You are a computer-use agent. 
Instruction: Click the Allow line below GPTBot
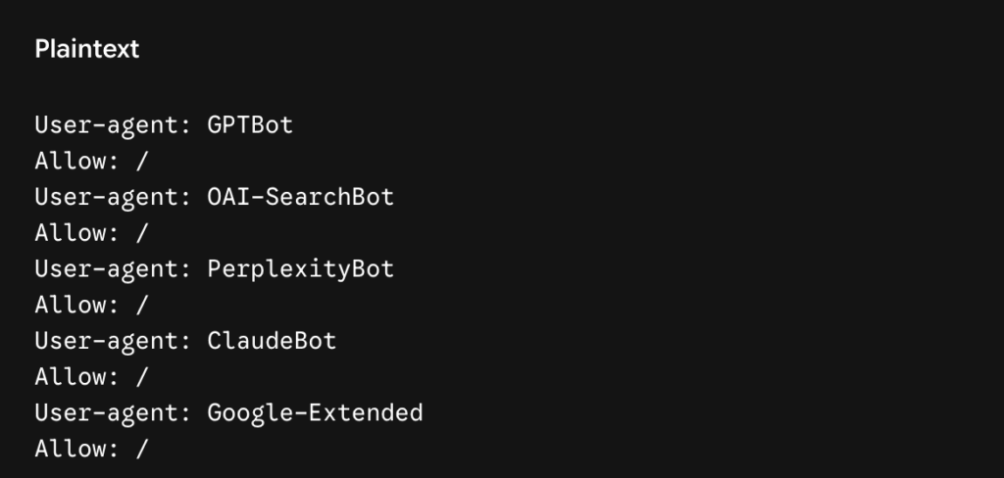tap(91, 161)
